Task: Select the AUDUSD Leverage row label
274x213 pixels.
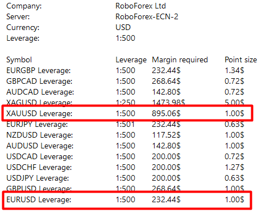Action: coord(40,146)
